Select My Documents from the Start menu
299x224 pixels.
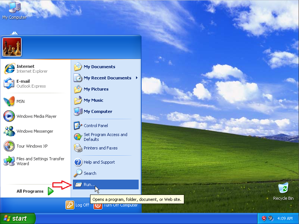pos(98,67)
